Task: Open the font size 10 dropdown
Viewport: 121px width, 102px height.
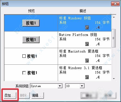Action: pyautogui.click(x=82, y=86)
